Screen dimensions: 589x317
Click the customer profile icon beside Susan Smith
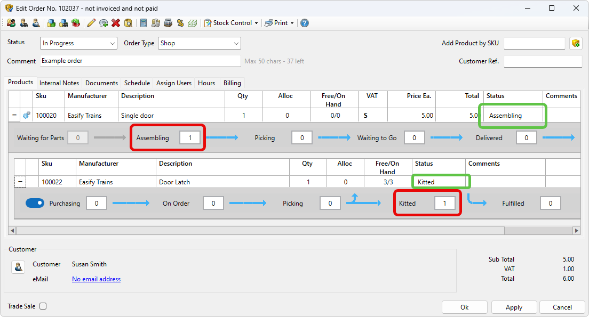point(19,267)
